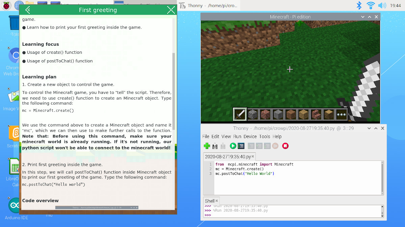The image size is (405, 227).
Task: Select the Thonny taskbar entry
Action: (208, 5)
